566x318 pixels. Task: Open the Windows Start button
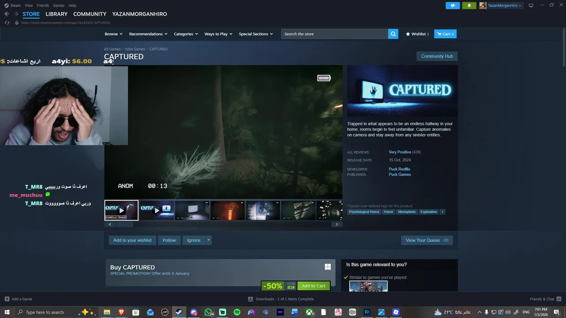(7, 312)
